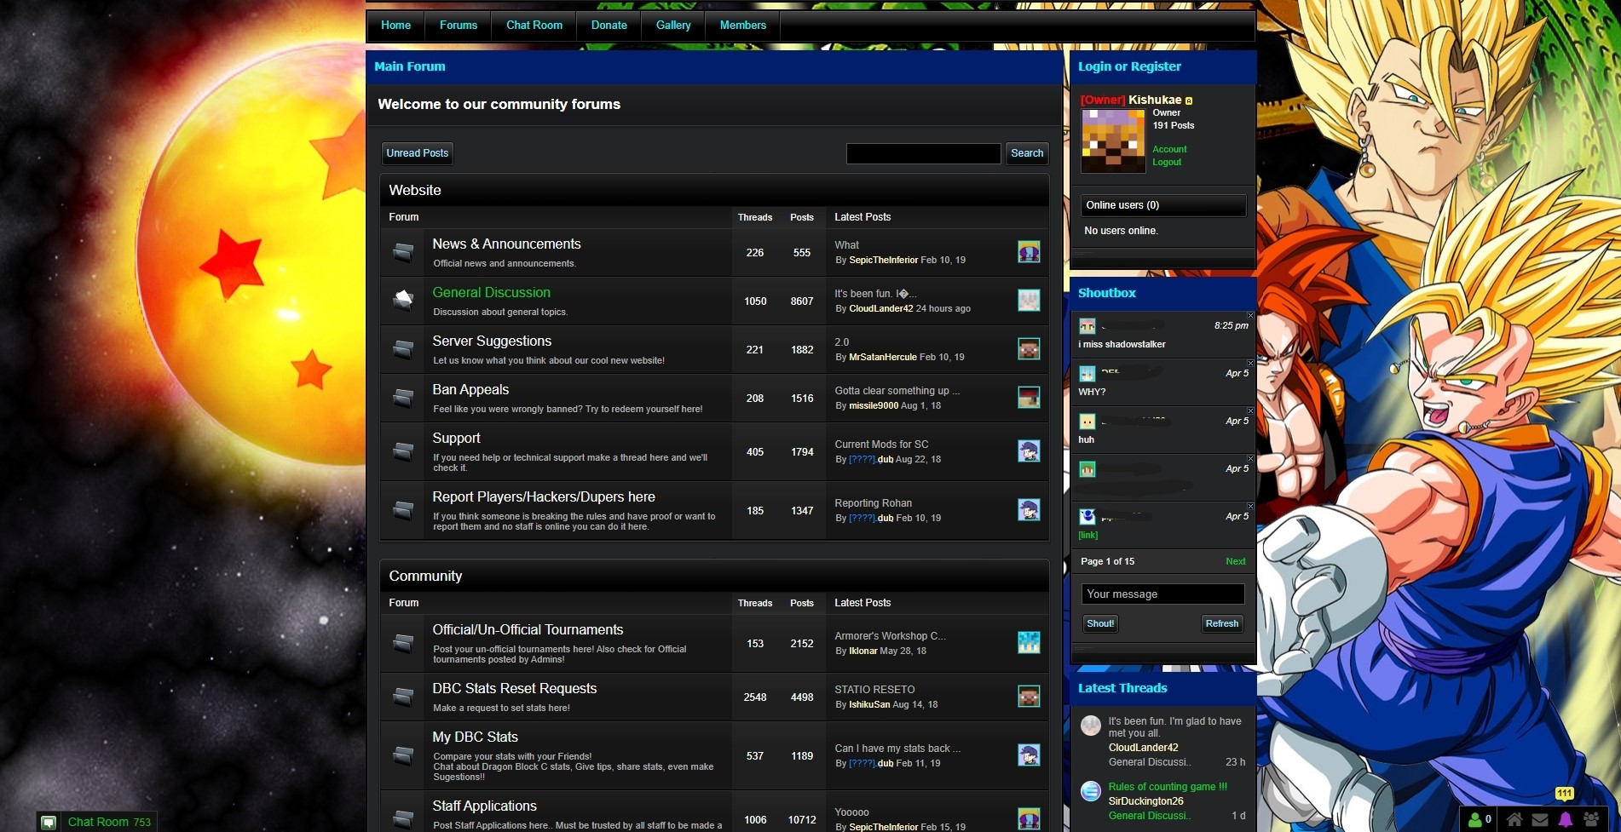Image resolution: width=1621 pixels, height=832 pixels.
Task: Open latest post 'Current Mods for SC'
Action: (x=881, y=445)
